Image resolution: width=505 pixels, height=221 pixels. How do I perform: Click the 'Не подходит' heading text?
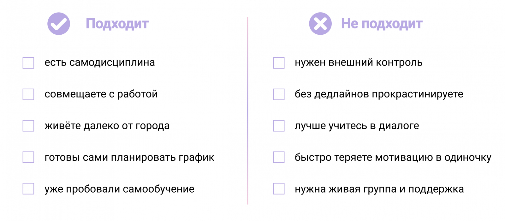382,24
